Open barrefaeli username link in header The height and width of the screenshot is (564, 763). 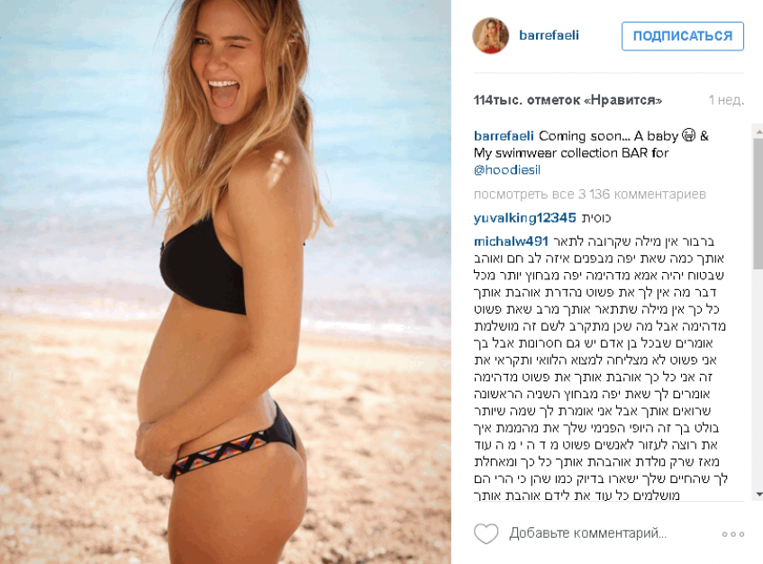click(x=549, y=35)
